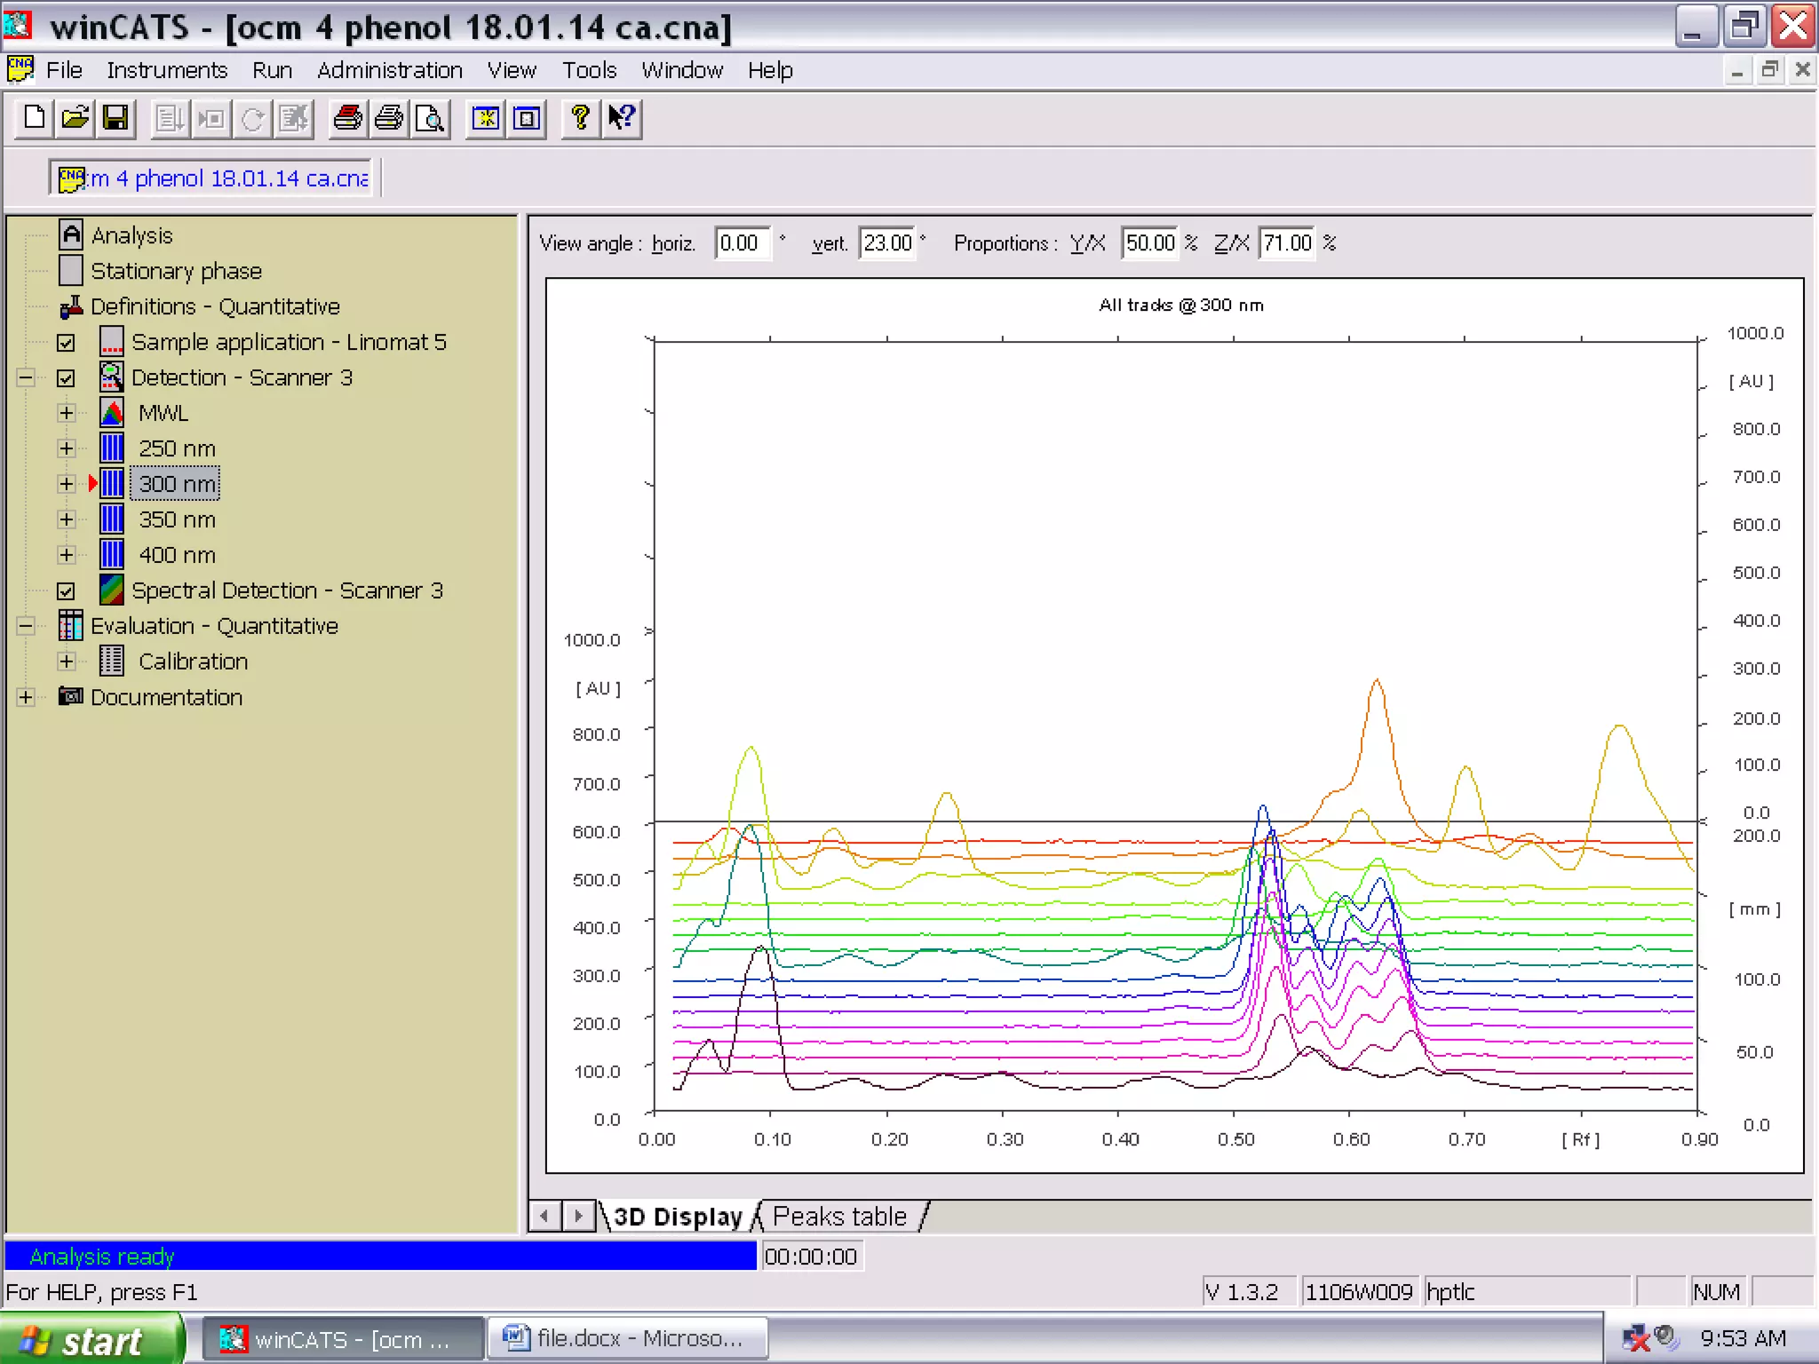
Task: Click the red printer toolbar icon
Action: (347, 118)
